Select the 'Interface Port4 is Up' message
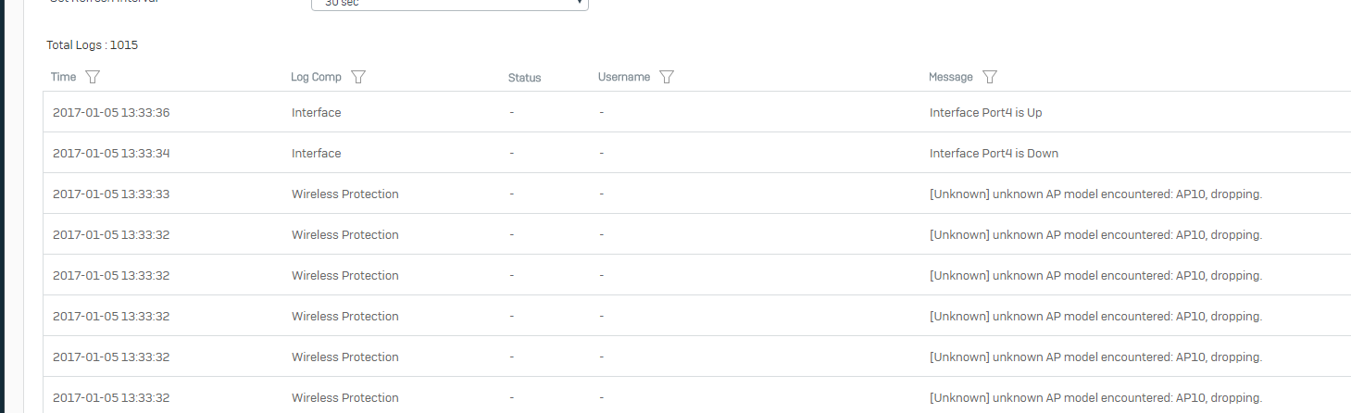The image size is (1351, 413). (x=986, y=112)
